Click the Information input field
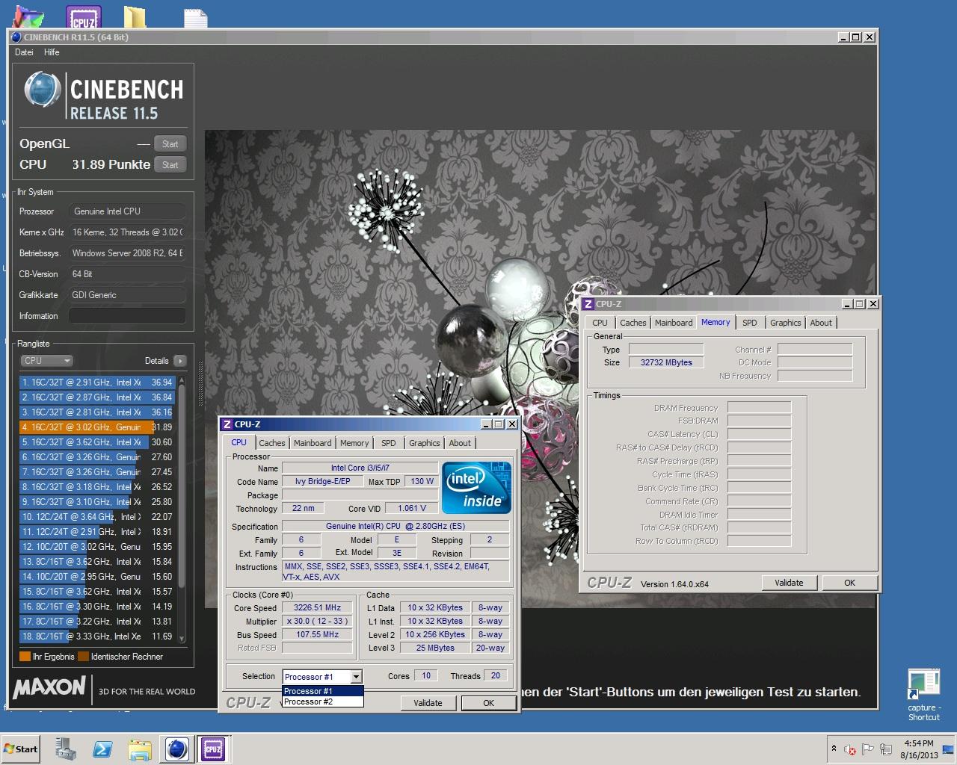 tap(127, 316)
